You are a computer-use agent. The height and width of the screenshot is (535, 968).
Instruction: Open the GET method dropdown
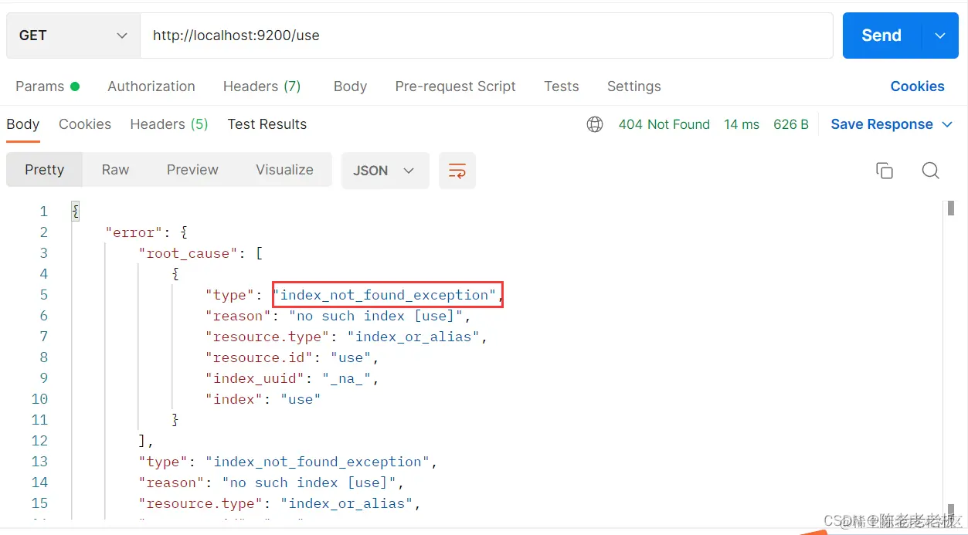click(x=73, y=36)
